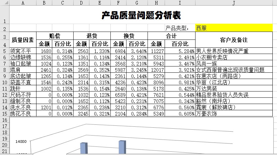Click row 5 header number
Viewport: 277px width, 155px height.
pos(5,51)
